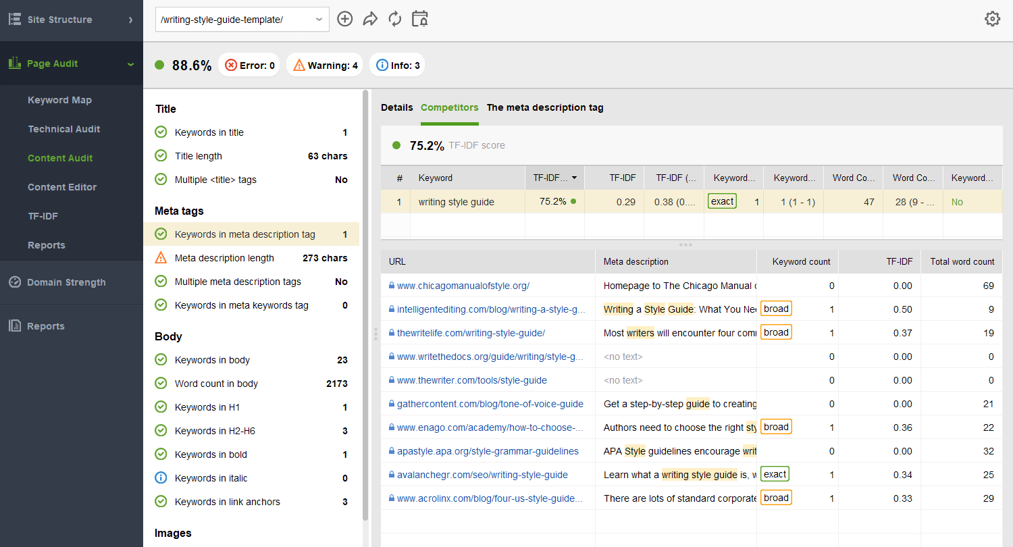Click check icon beside Keywords in body

tap(161, 360)
